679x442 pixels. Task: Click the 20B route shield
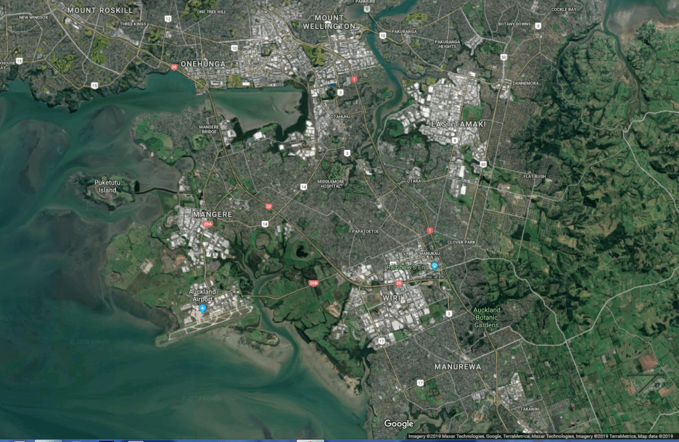[314, 283]
